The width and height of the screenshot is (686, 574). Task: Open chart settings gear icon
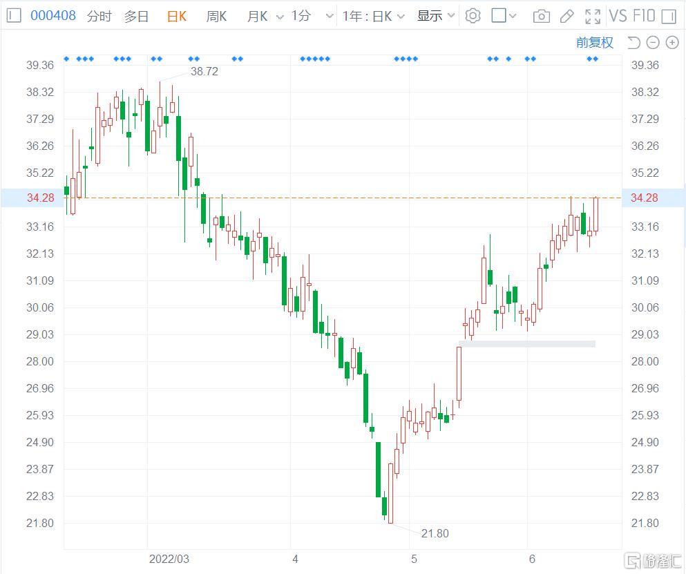coord(473,16)
